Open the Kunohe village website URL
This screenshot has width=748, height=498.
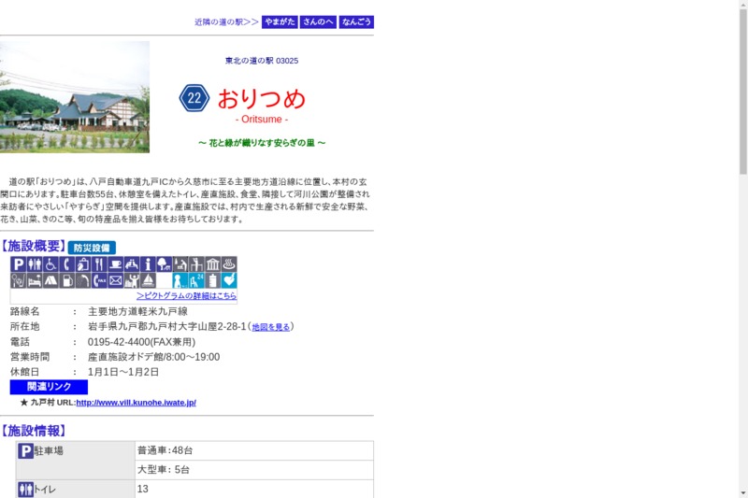136,403
